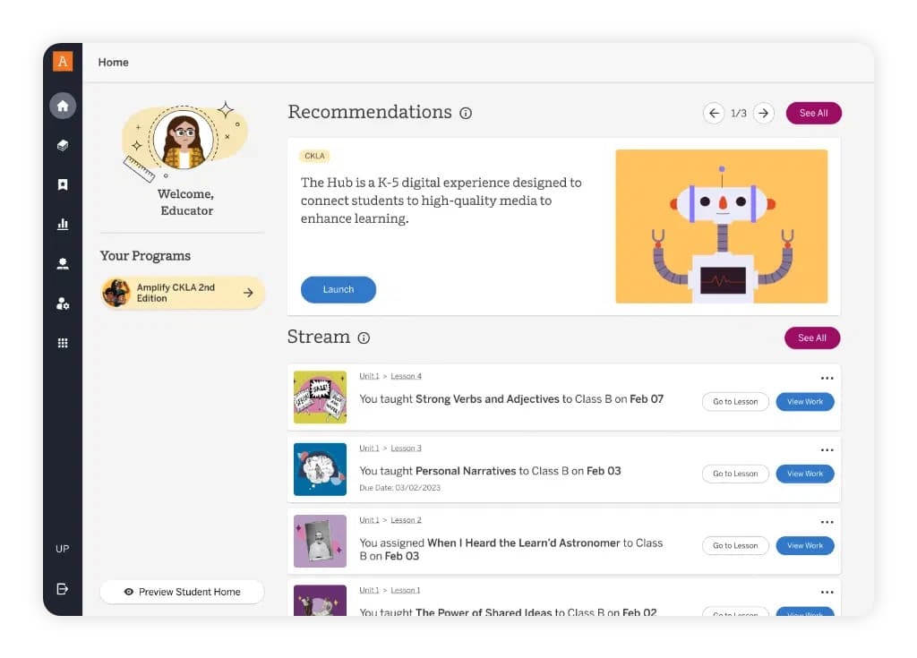This screenshot has height=658, width=917.
Task: View Work for Strong Verbs and Adjectives
Action: click(805, 402)
